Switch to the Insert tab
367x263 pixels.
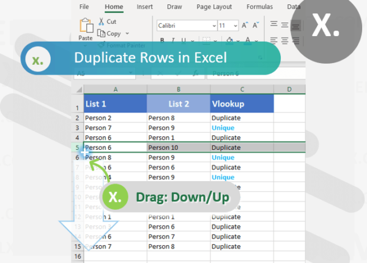[145, 7]
